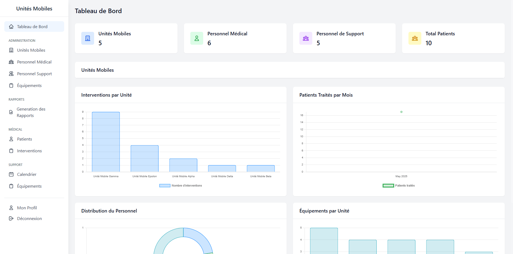Click the Total Patients value 10
The width and height of the screenshot is (513, 254).
pos(429,43)
